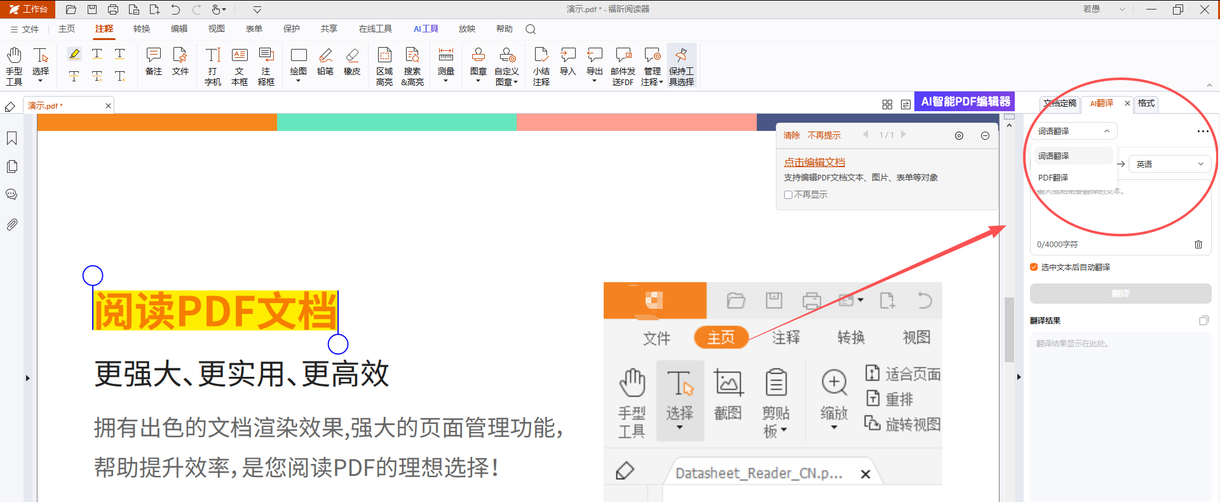Click the trash icon in translation input box
The image size is (1220, 502).
click(1198, 244)
